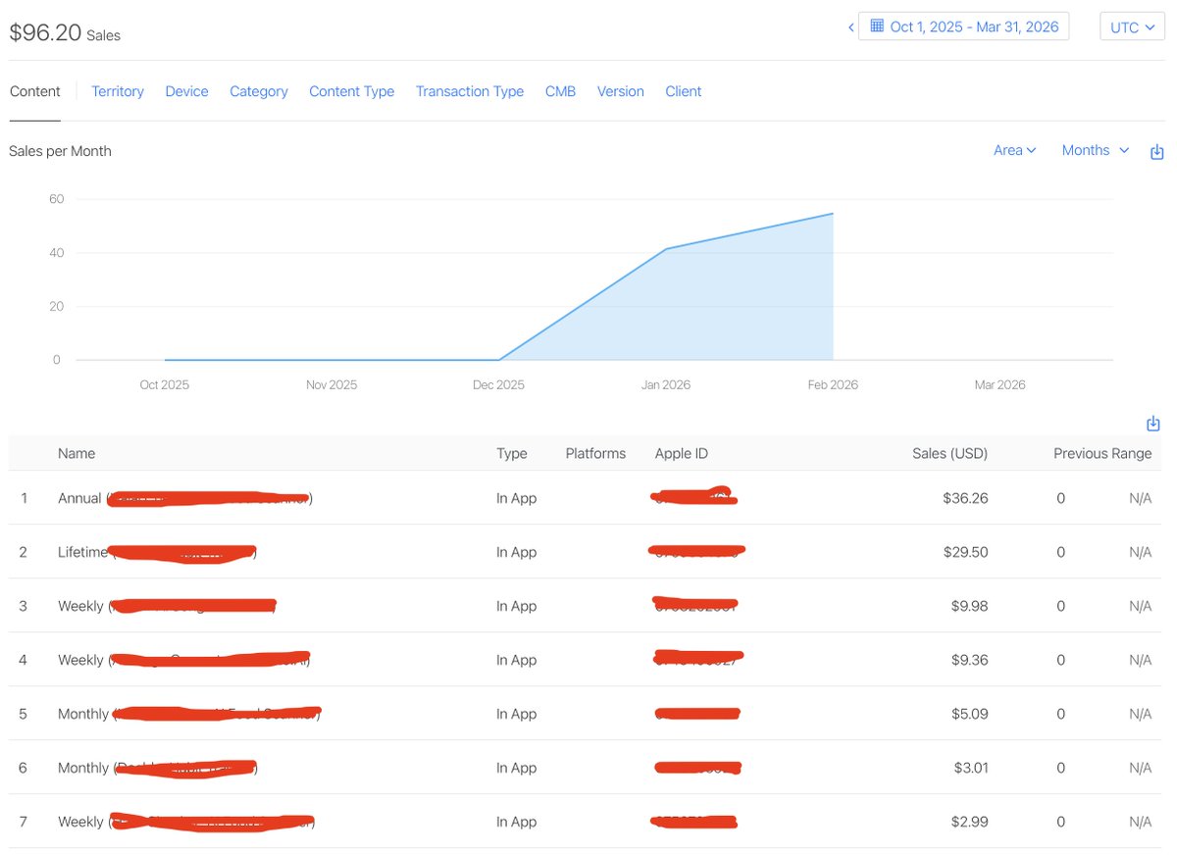Click the Sales per Month chart title

(x=60, y=151)
